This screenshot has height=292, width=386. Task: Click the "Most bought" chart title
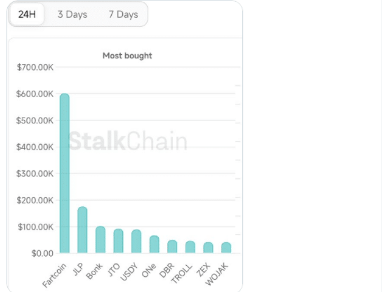(x=127, y=55)
